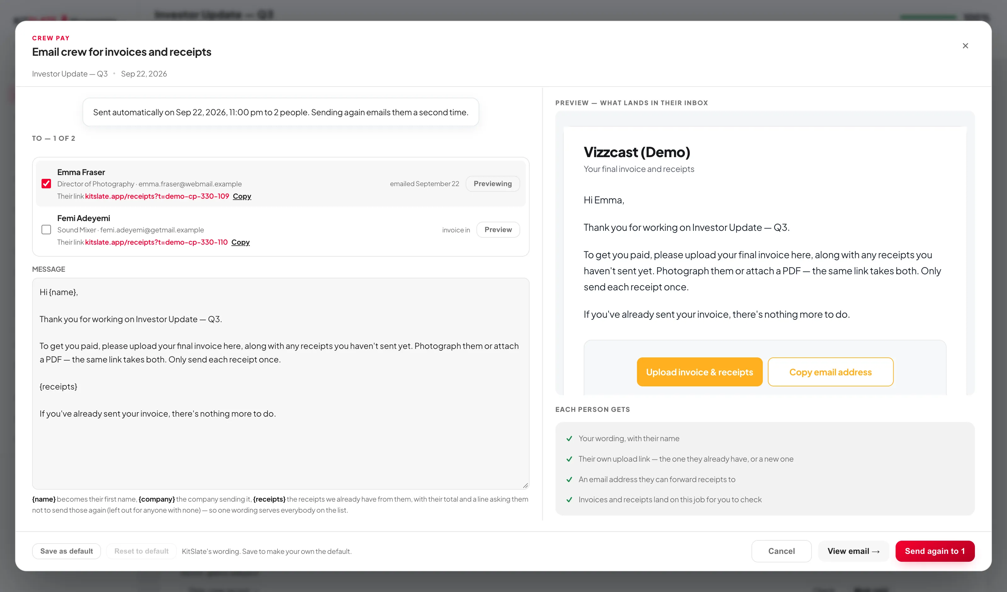The image size is (1007, 592).
Task: Click emma.fraser@webmail.example address
Action: pos(190,184)
